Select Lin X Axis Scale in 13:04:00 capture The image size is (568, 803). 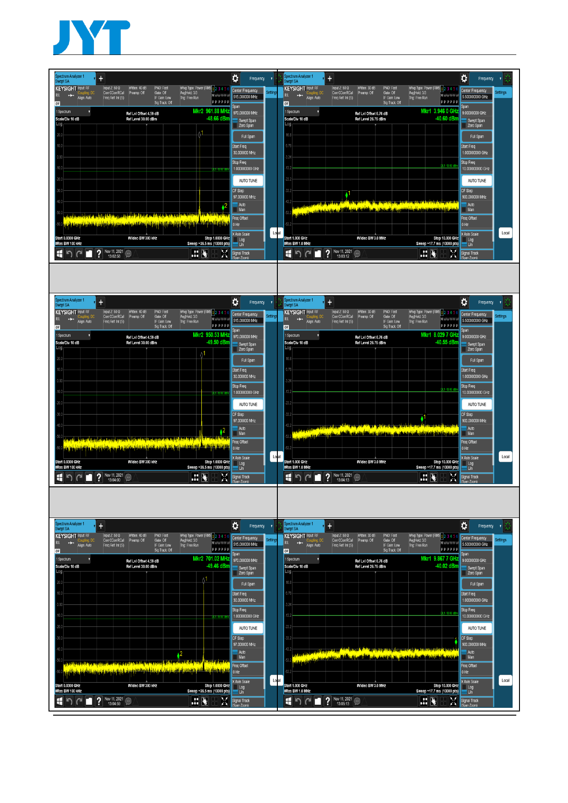click(x=238, y=468)
